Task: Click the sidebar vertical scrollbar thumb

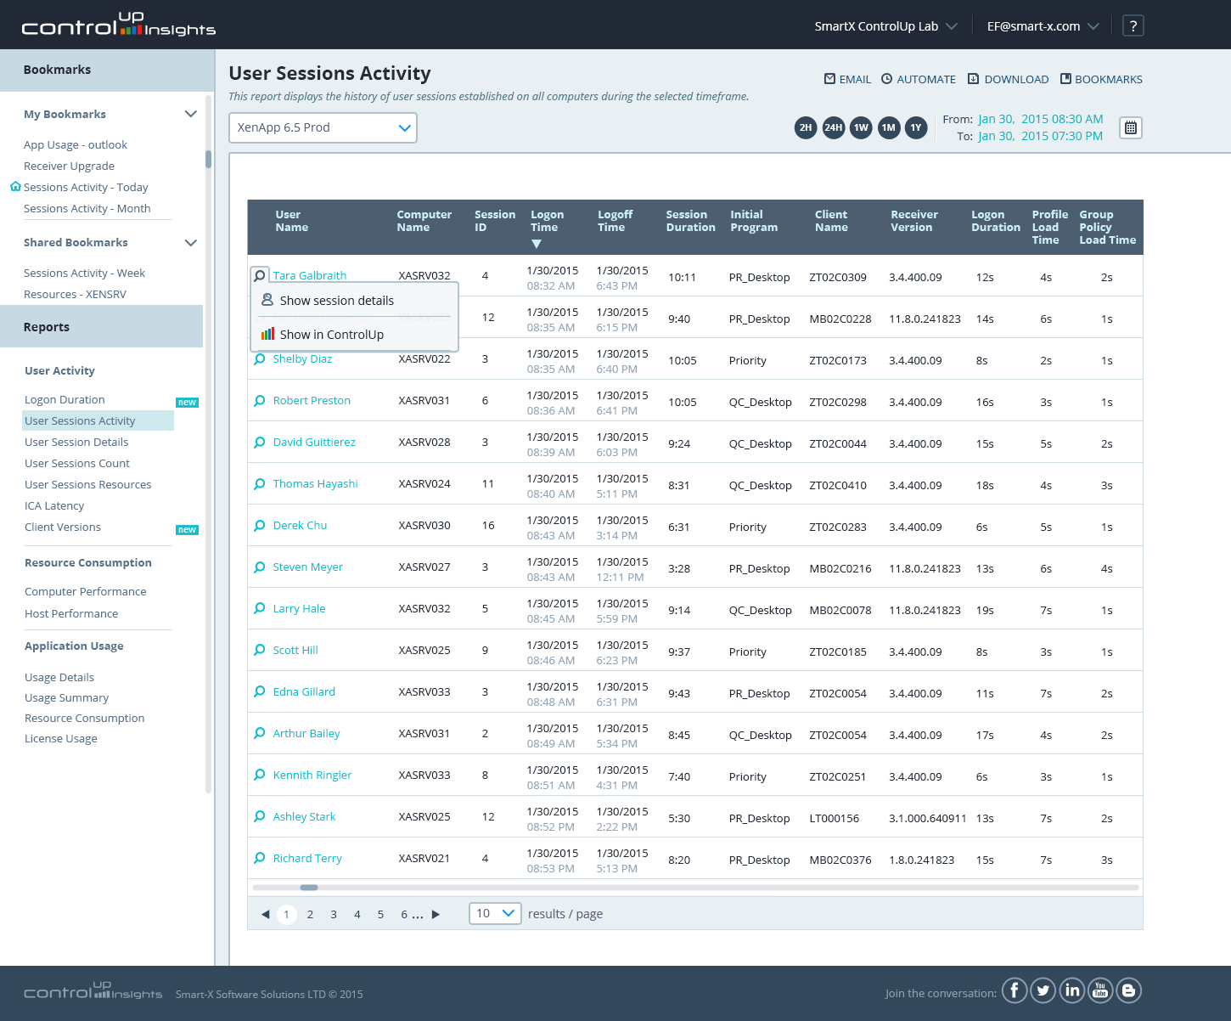Action: (208, 159)
